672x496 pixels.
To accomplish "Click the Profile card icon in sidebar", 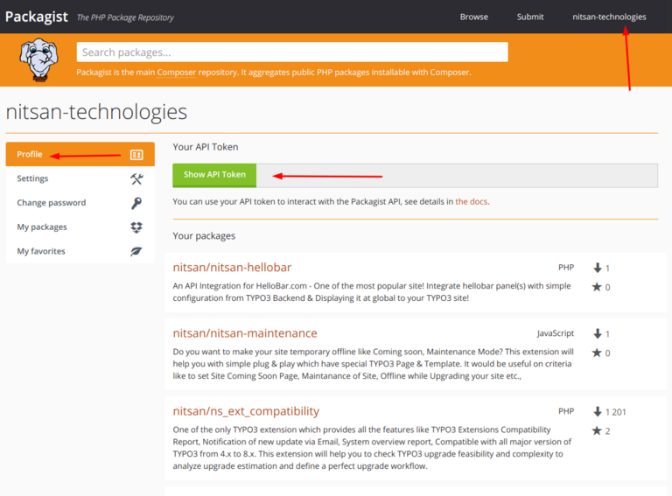I will click(136, 155).
